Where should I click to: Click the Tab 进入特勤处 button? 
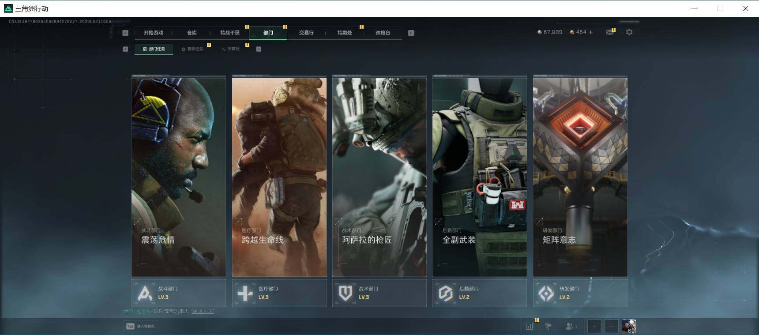(x=141, y=326)
